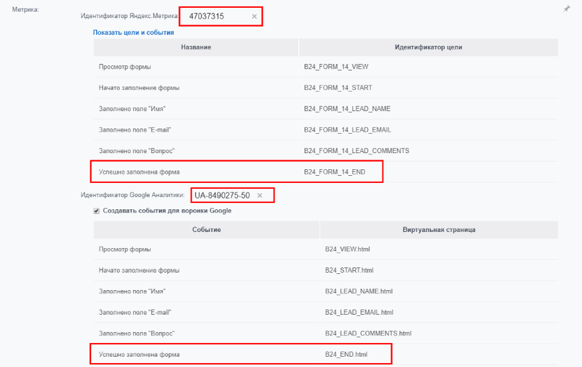Clear the Яндекс.Метрика identifier field

(x=254, y=16)
